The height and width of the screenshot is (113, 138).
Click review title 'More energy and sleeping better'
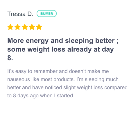click(x=61, y=41)
